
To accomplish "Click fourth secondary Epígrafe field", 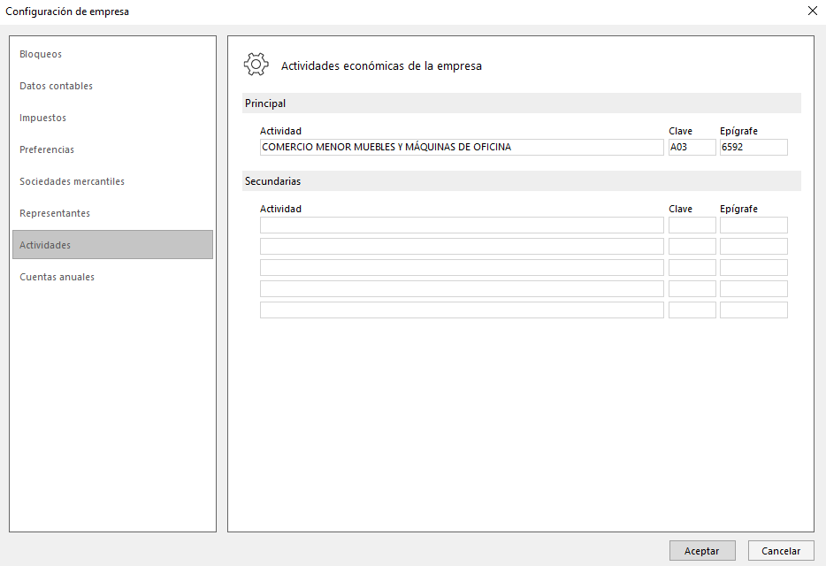I will [753, 289].
